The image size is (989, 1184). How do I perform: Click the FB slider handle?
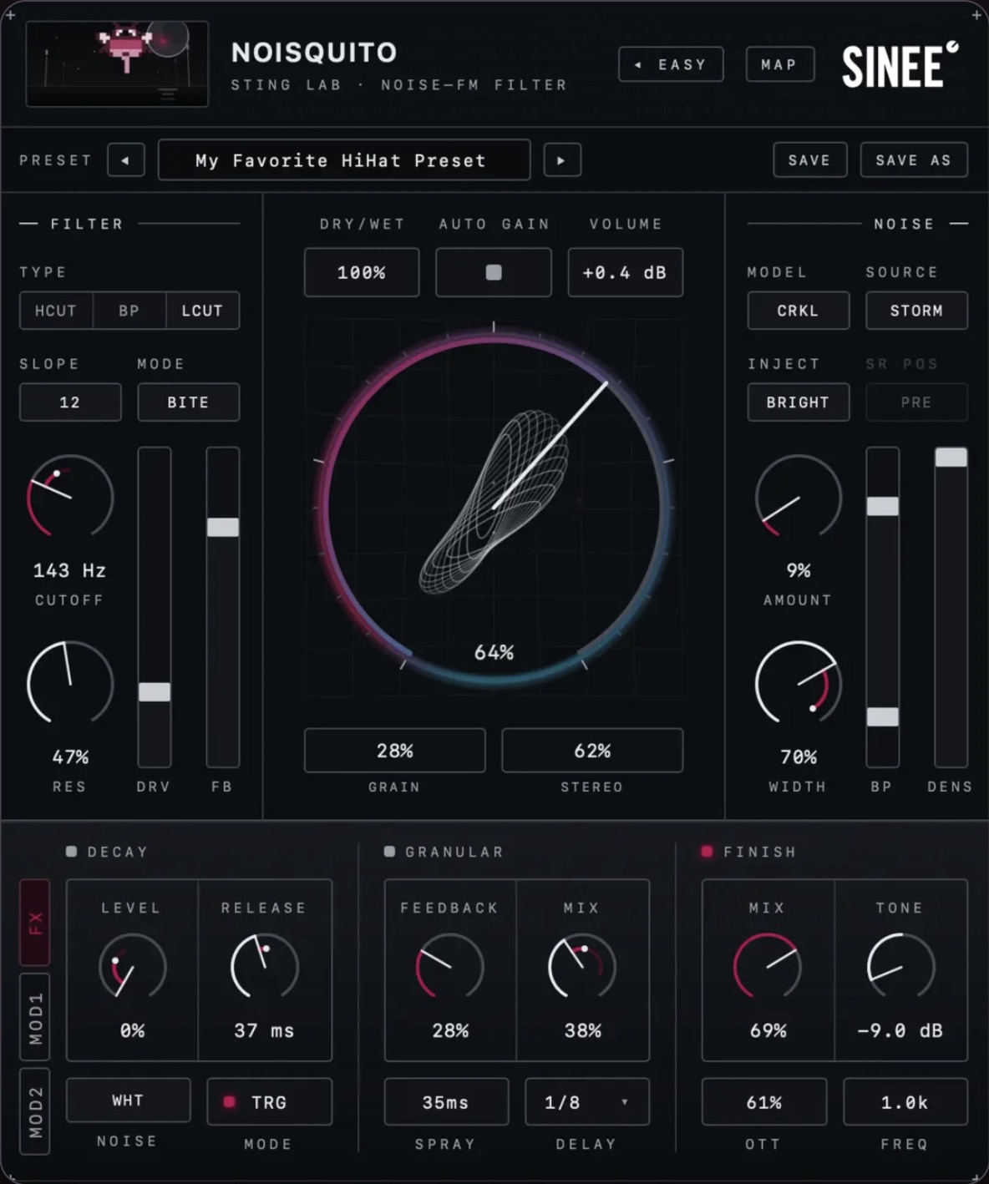tap(223, 527)
